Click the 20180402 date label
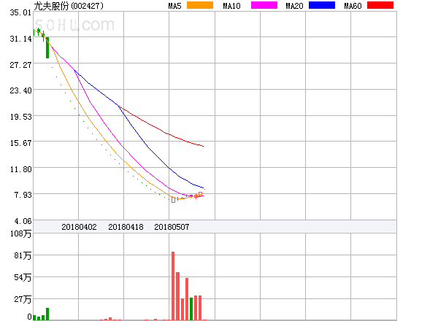 pos(79,227)
